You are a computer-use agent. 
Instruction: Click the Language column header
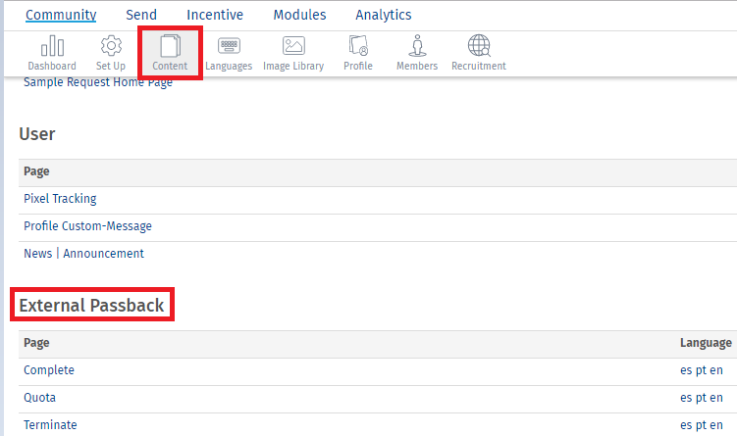[x=706, y=343]
